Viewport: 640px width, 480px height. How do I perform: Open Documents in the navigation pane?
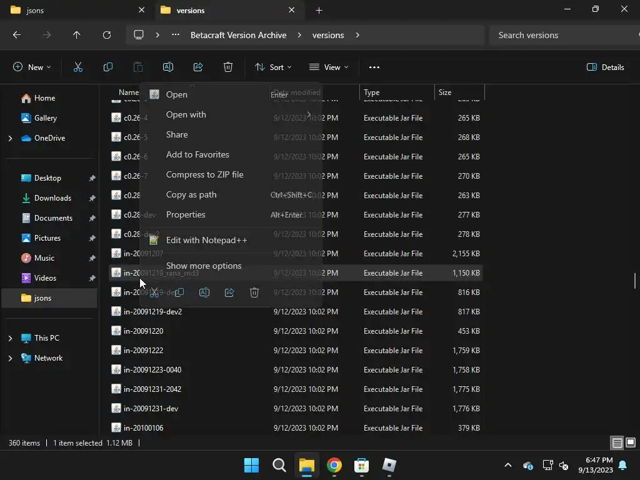pos(53,218)
